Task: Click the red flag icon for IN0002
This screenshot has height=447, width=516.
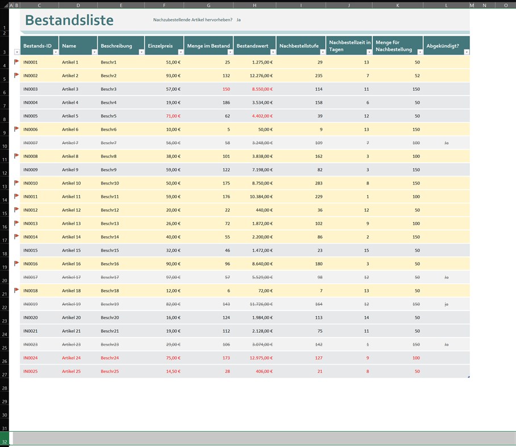Action: click(16, 75)
